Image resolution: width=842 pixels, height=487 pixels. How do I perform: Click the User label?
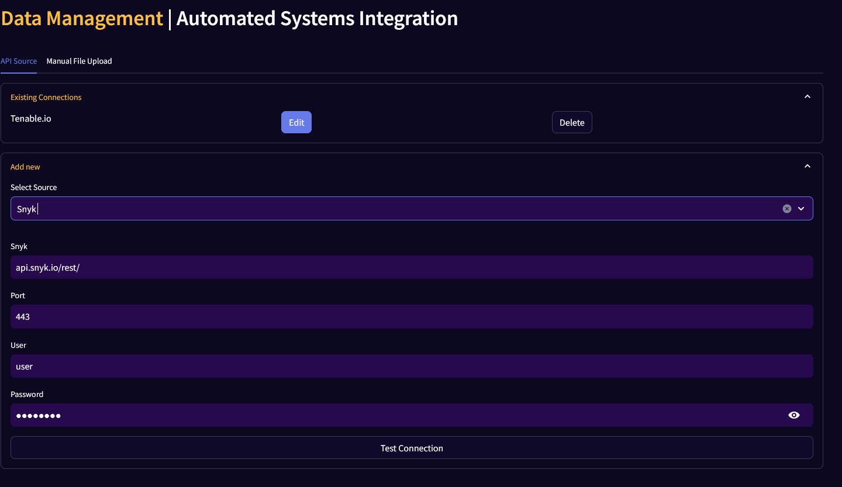[18, 345]
